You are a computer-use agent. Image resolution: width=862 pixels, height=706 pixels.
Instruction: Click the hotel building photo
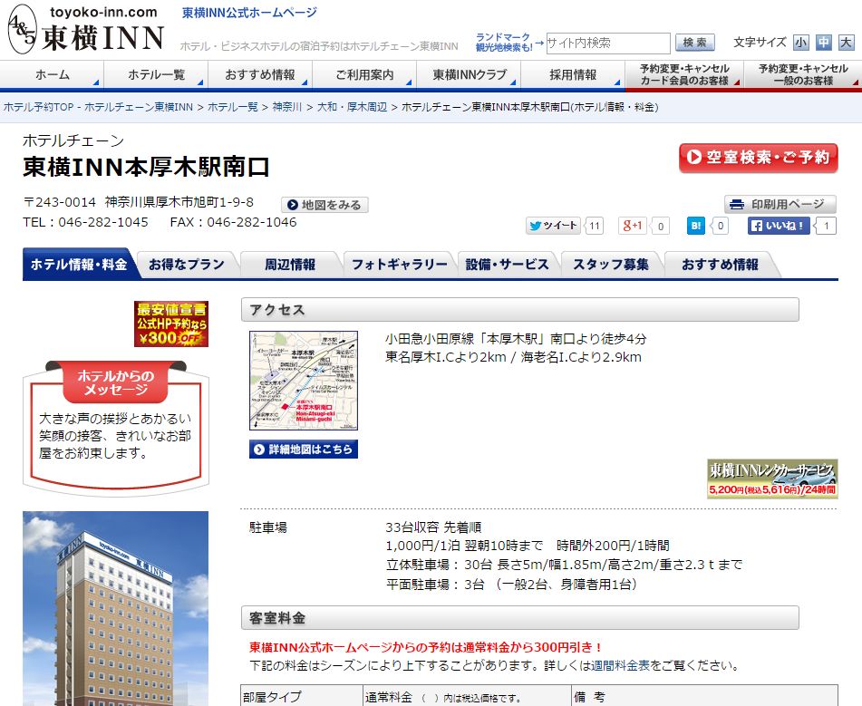[115, 609]
